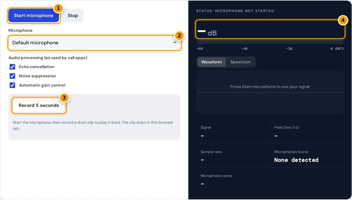
Task: Click the '-60' scale label
Action: pos(199,49)
